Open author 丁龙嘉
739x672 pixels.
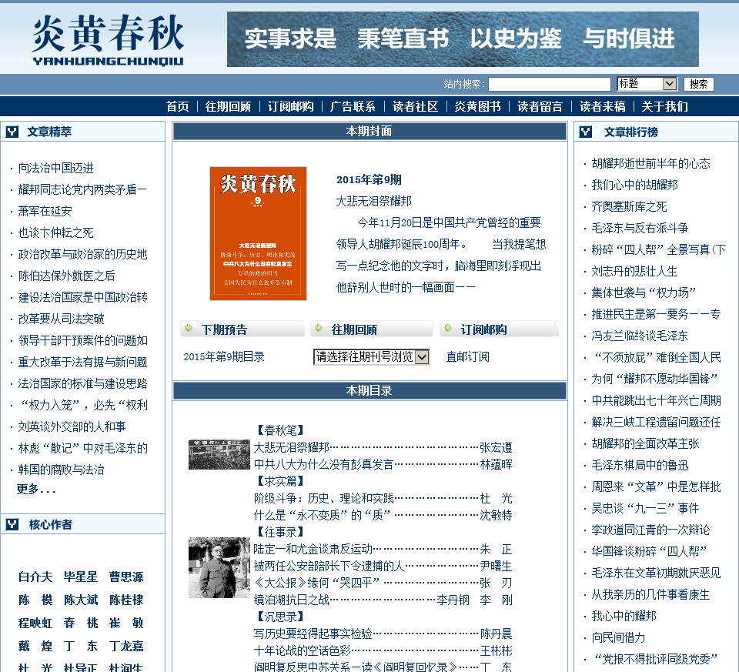coord(126,646)
